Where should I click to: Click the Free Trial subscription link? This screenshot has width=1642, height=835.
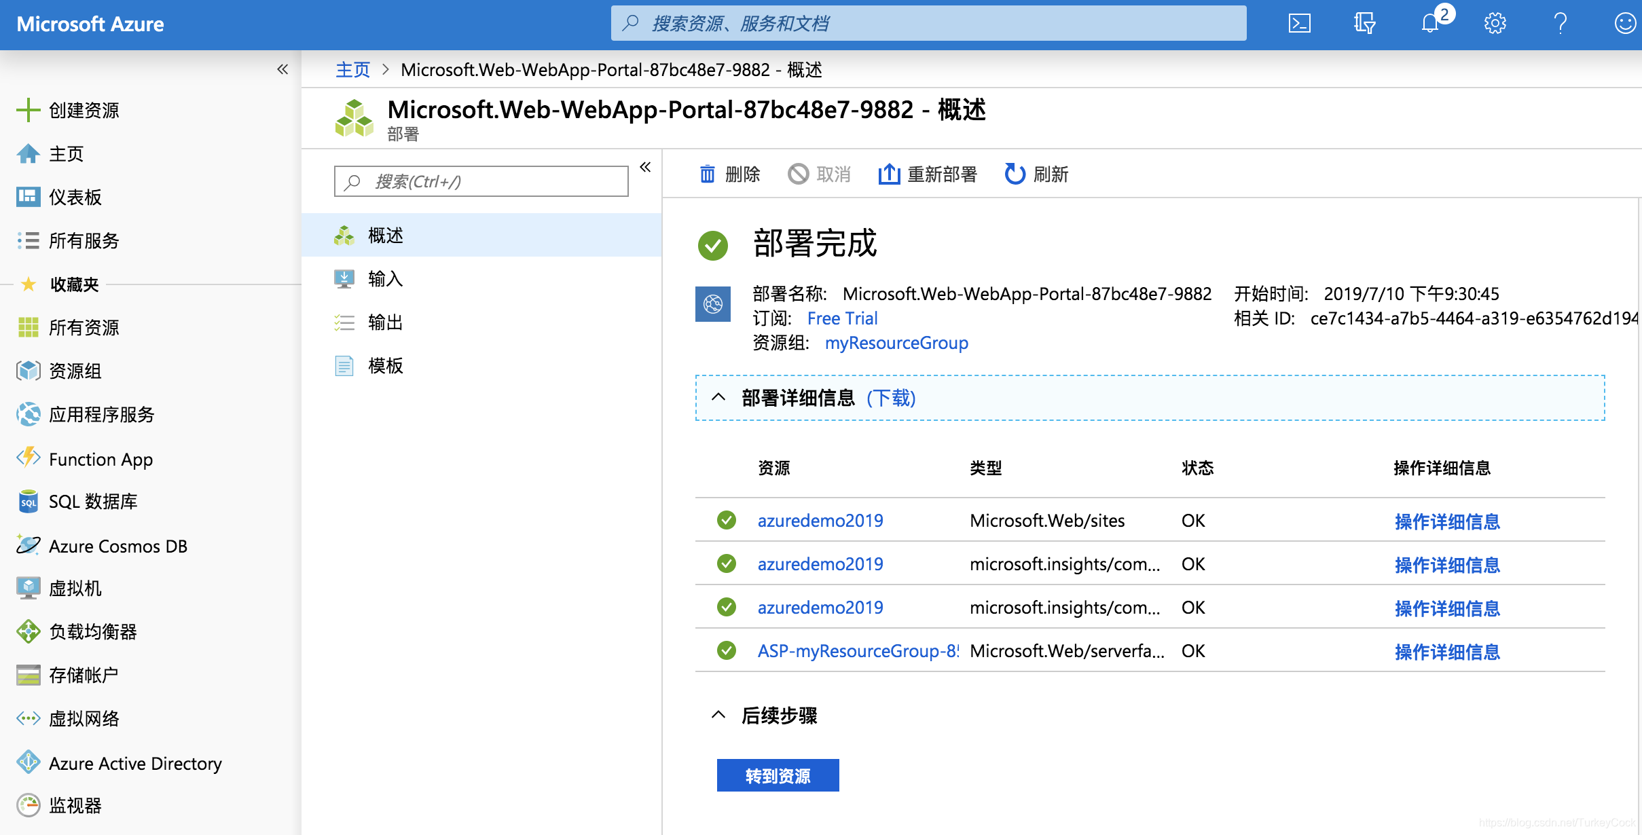(x=842, y=318)
